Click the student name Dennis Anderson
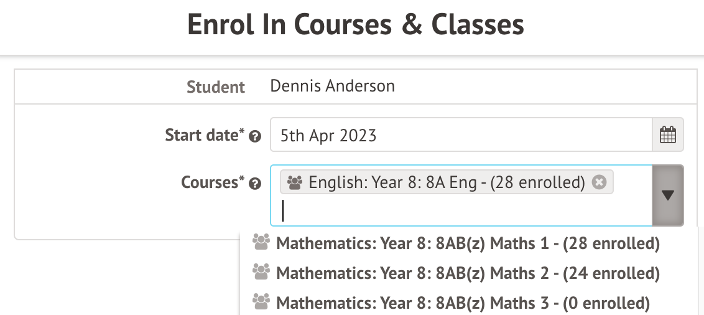 [332, 86]
